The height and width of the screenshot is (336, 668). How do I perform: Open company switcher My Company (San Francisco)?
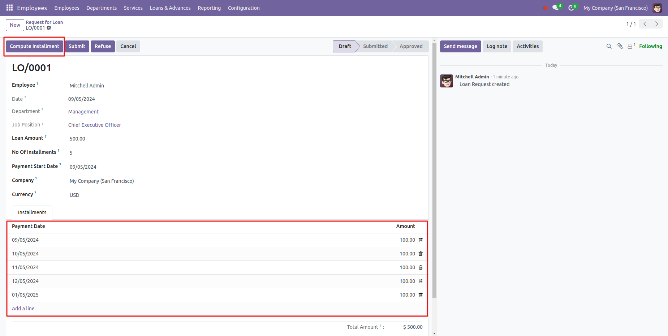pyautogui.click(x=615, y=8)
